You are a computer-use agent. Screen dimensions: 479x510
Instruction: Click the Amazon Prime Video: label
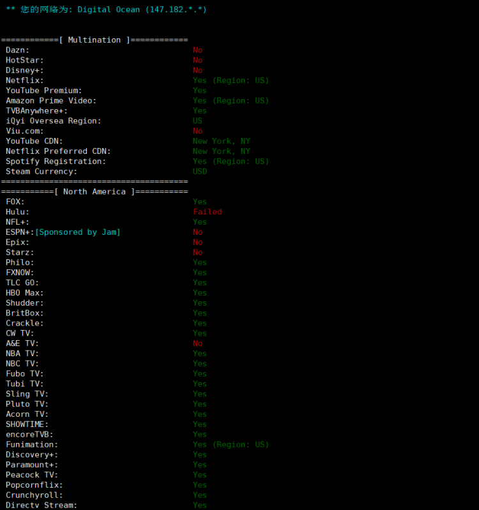coord(51,100)
